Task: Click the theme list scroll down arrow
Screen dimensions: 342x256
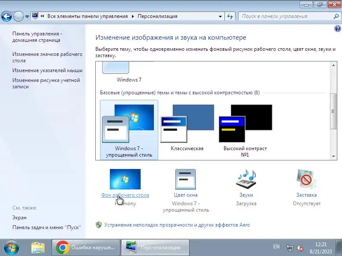Action: tap(333, 156)
